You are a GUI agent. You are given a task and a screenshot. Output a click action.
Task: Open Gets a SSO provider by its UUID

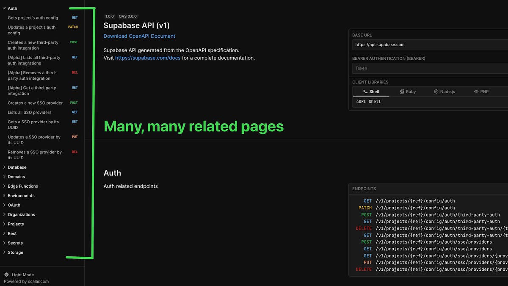[33, 125]
